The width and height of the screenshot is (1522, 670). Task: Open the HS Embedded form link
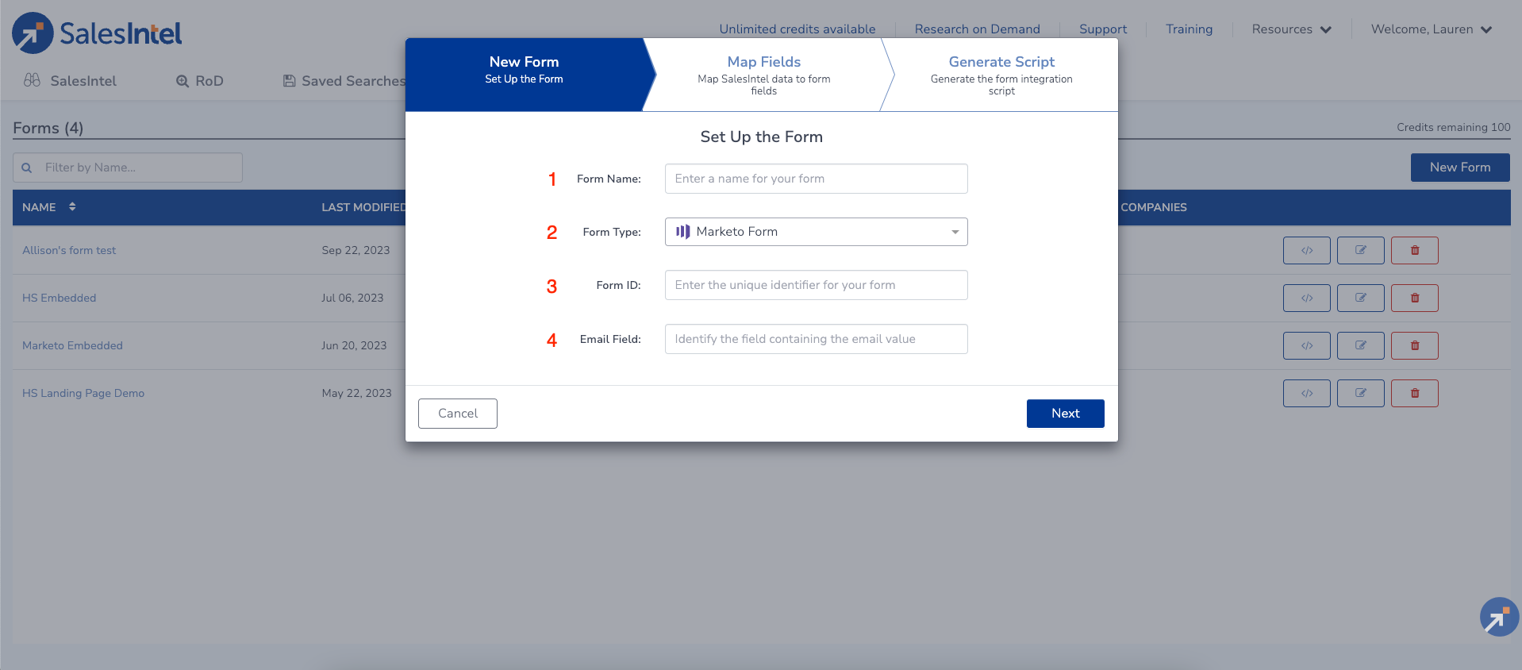click(59, 298)
